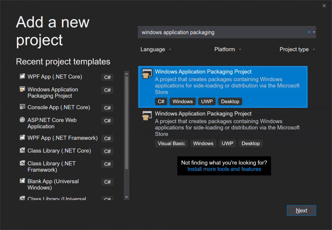Choose WPF App (.NET Framework) recent template
Screen dimensions: 332x230
tap(67, 138)
